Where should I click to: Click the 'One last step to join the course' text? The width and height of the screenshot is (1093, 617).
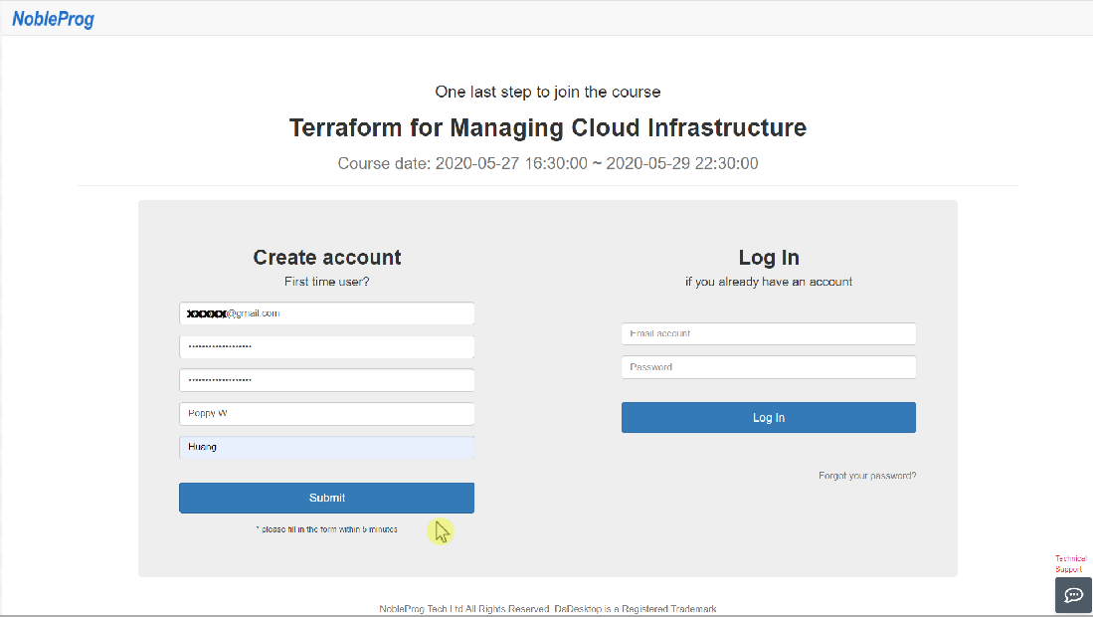548,92
